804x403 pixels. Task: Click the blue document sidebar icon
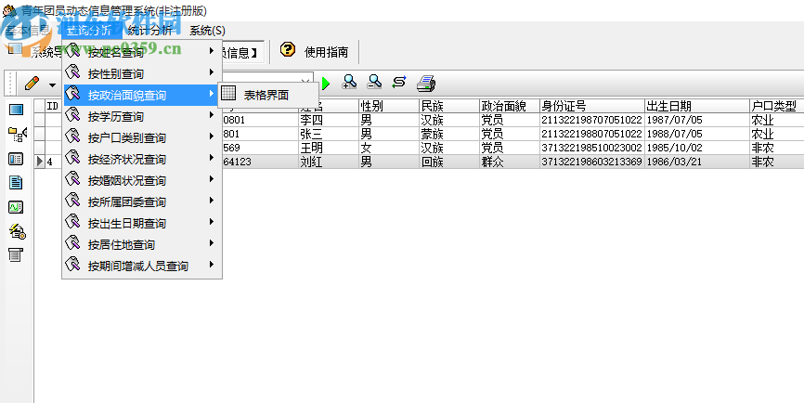pos(16,183)
